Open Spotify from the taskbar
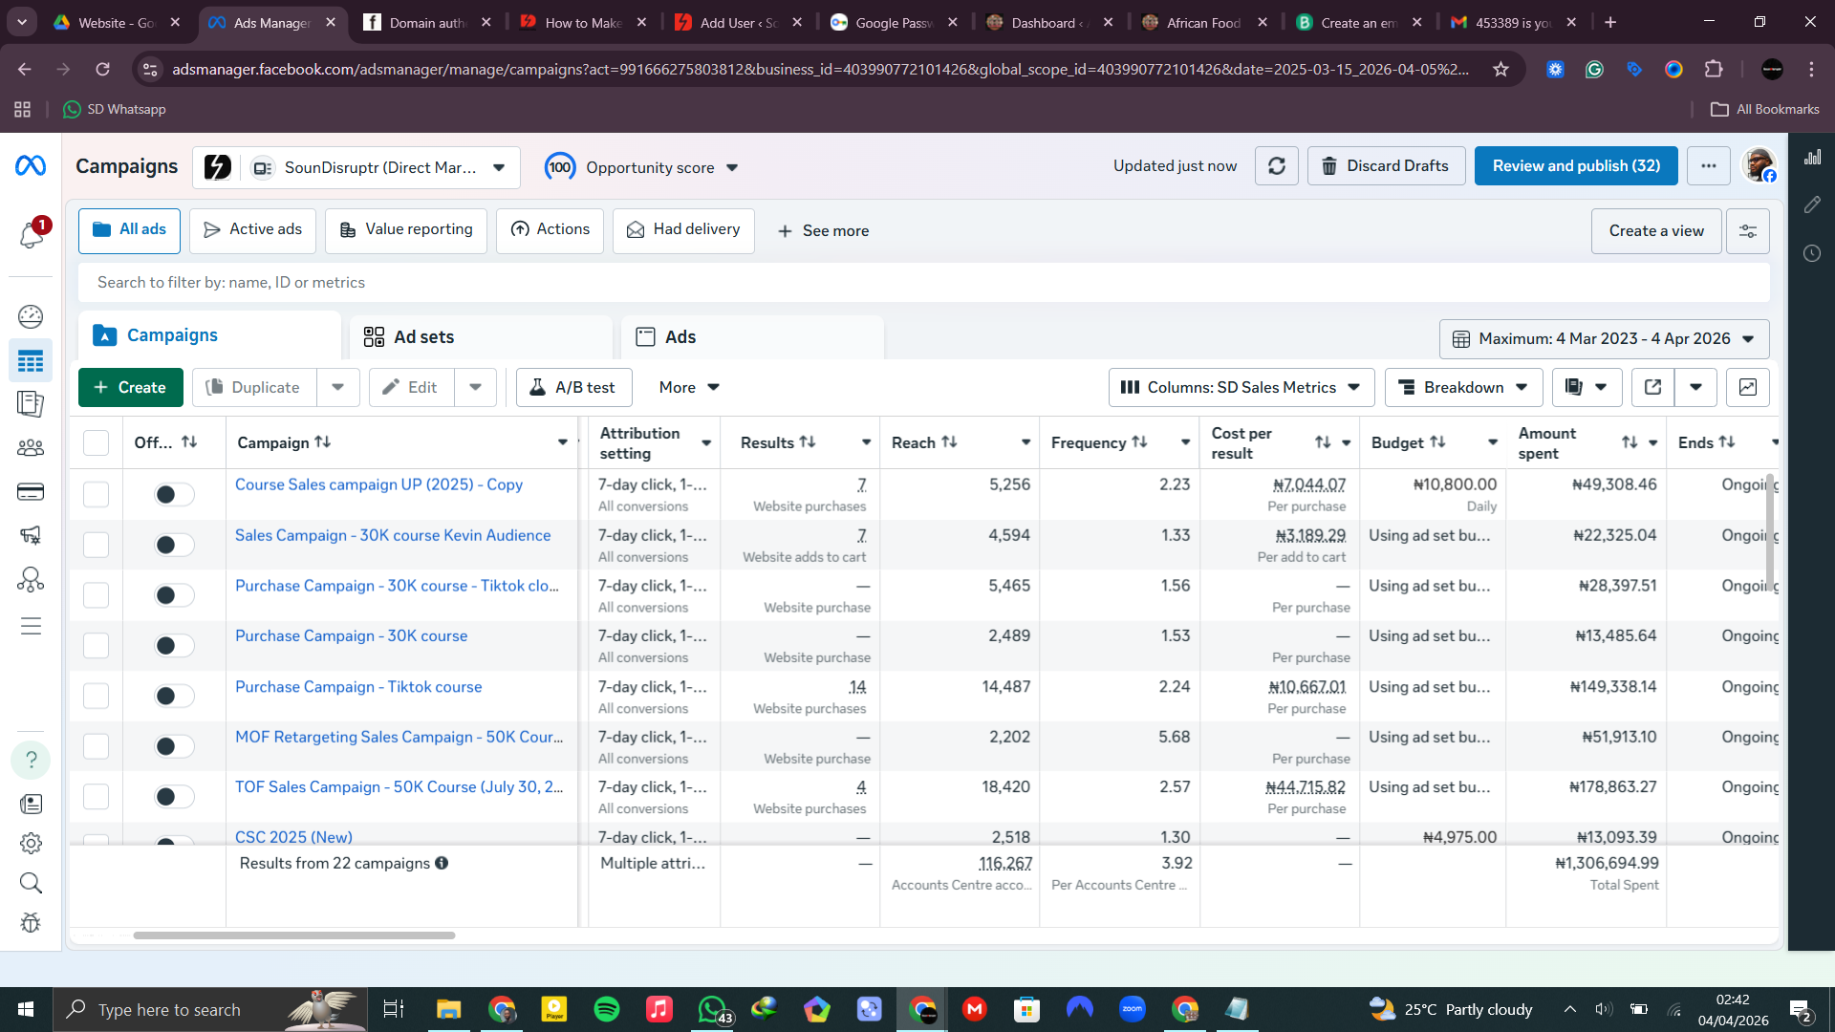The height and width of the screenshot is (1032, 1835). [x=607, y=1009]
